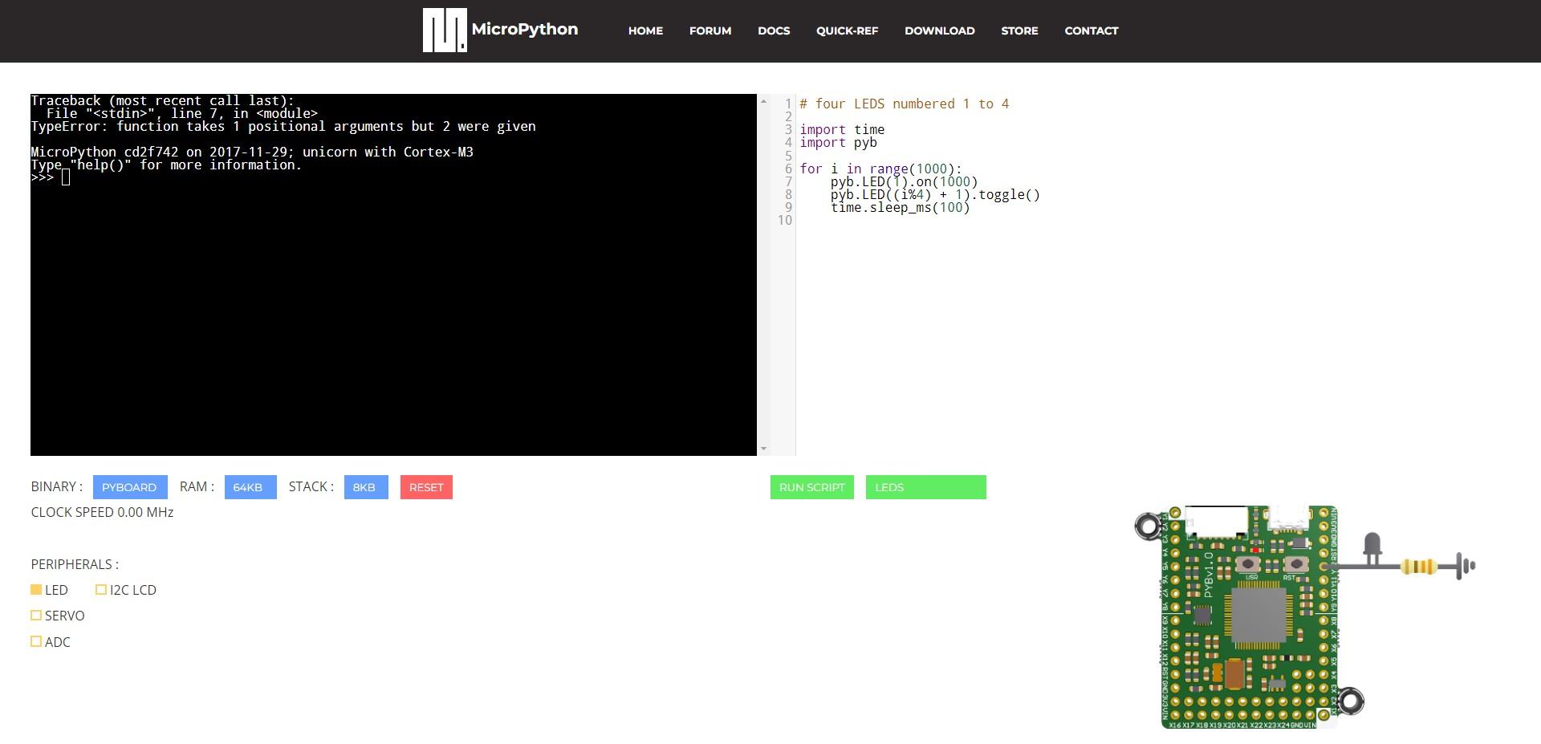This screenshot has height=744, width=1541.
Task: Navigate to the DOCS page
Action: click(774, 30)
